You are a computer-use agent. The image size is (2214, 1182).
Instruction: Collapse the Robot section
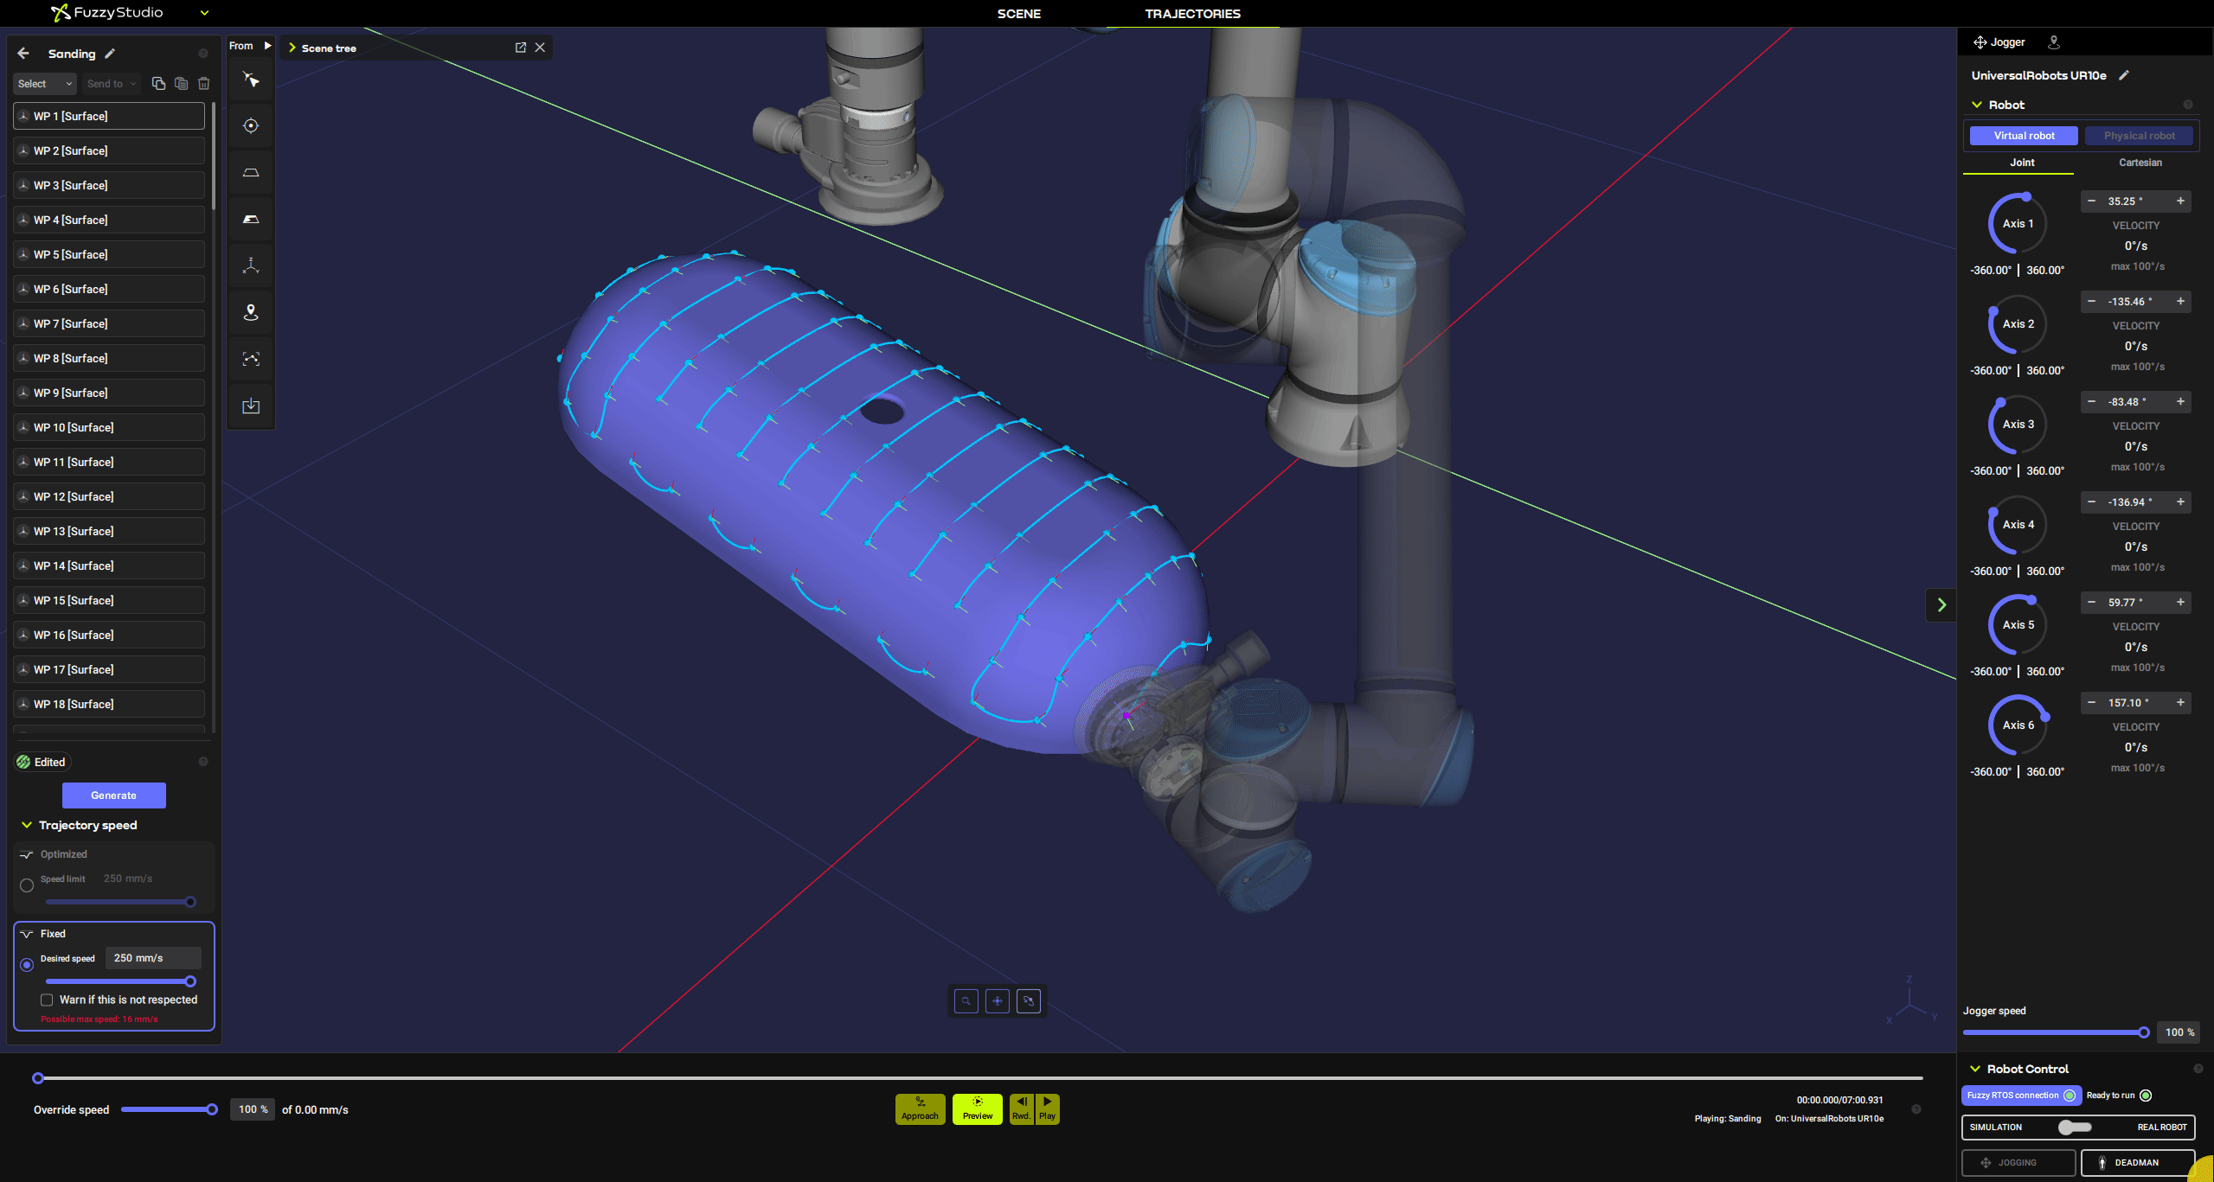pos(1977,105)
